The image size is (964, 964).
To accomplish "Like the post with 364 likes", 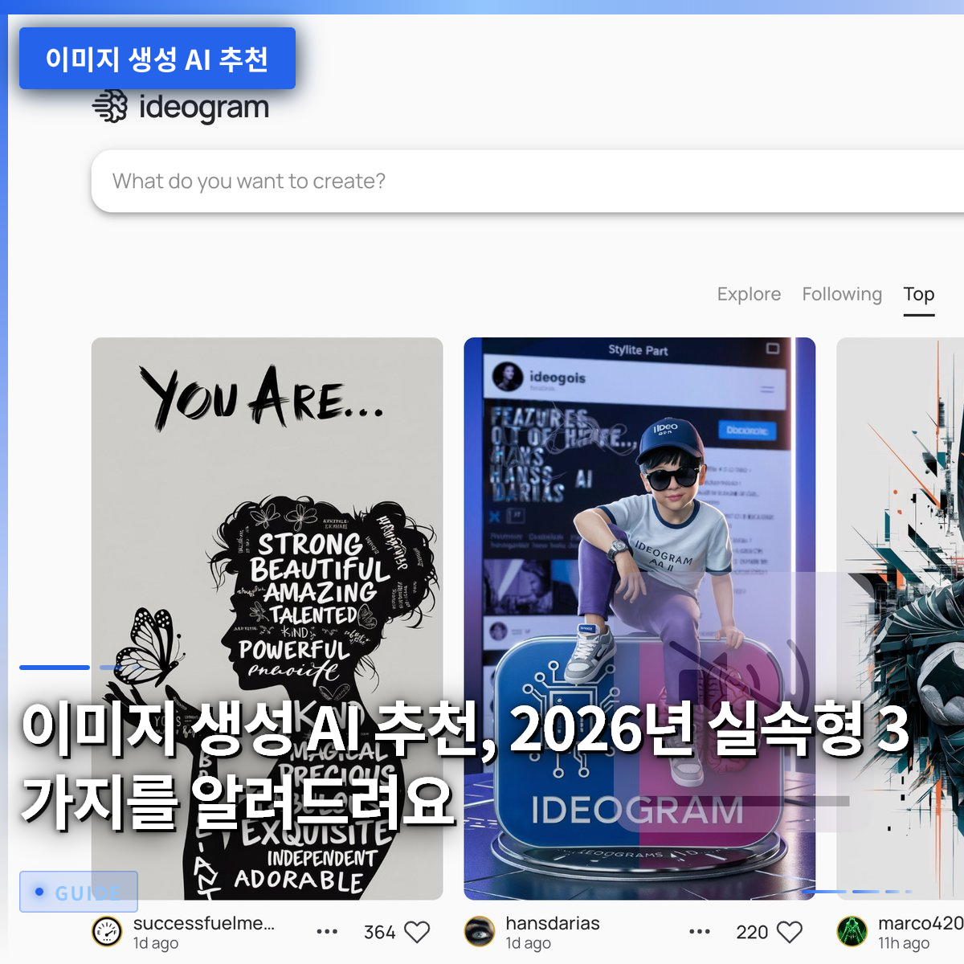I will point(417,932).
